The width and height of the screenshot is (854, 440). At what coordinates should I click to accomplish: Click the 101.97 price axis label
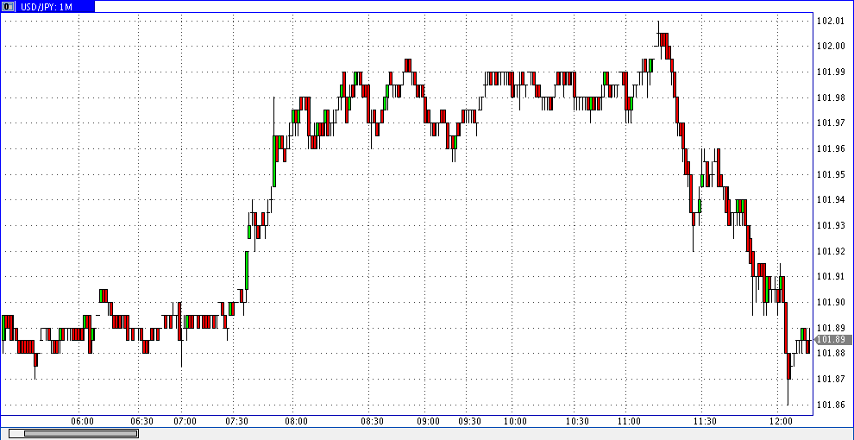tap(831, 123)
